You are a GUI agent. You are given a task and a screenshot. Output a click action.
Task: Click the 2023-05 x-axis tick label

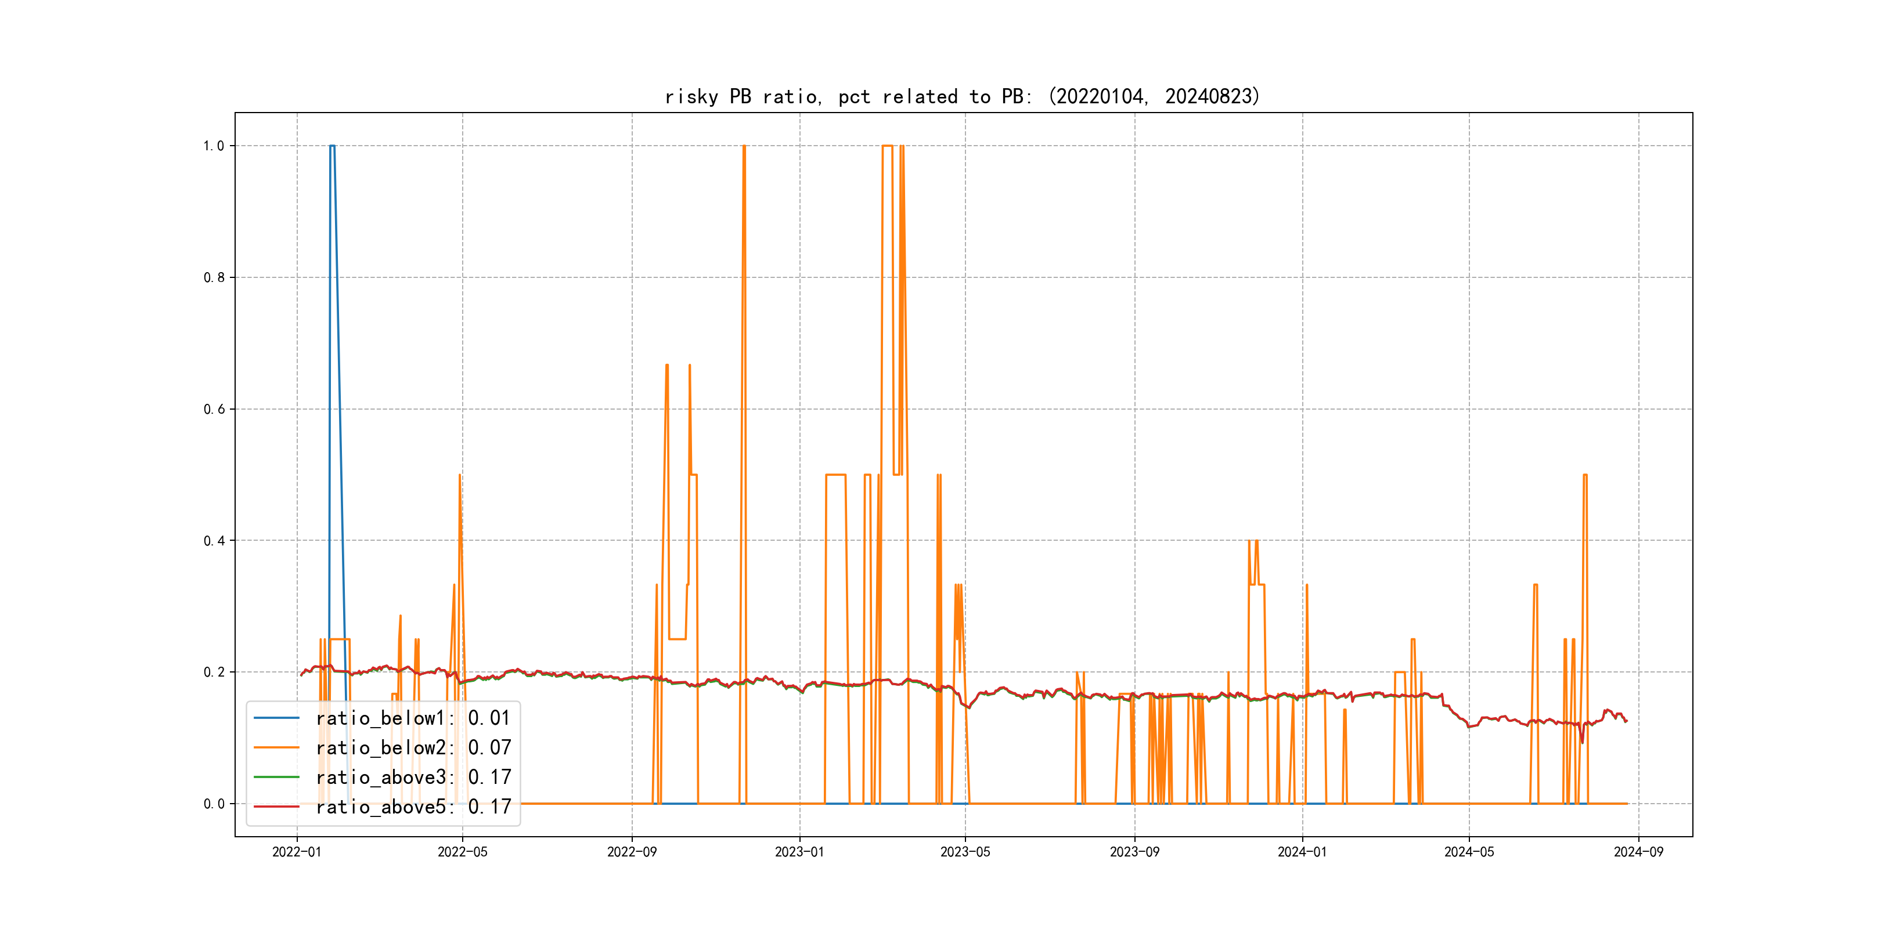[x=965, y=852]
